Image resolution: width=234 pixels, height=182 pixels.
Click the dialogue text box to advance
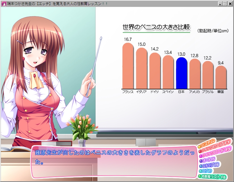click(x=114, y=162)
